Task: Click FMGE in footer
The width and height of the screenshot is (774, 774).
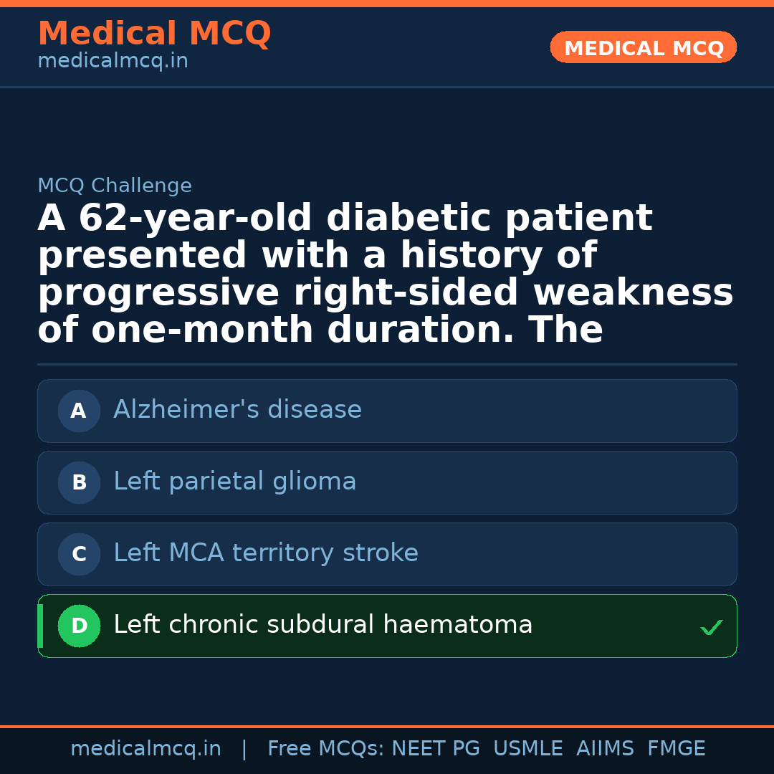Action: 676,749
